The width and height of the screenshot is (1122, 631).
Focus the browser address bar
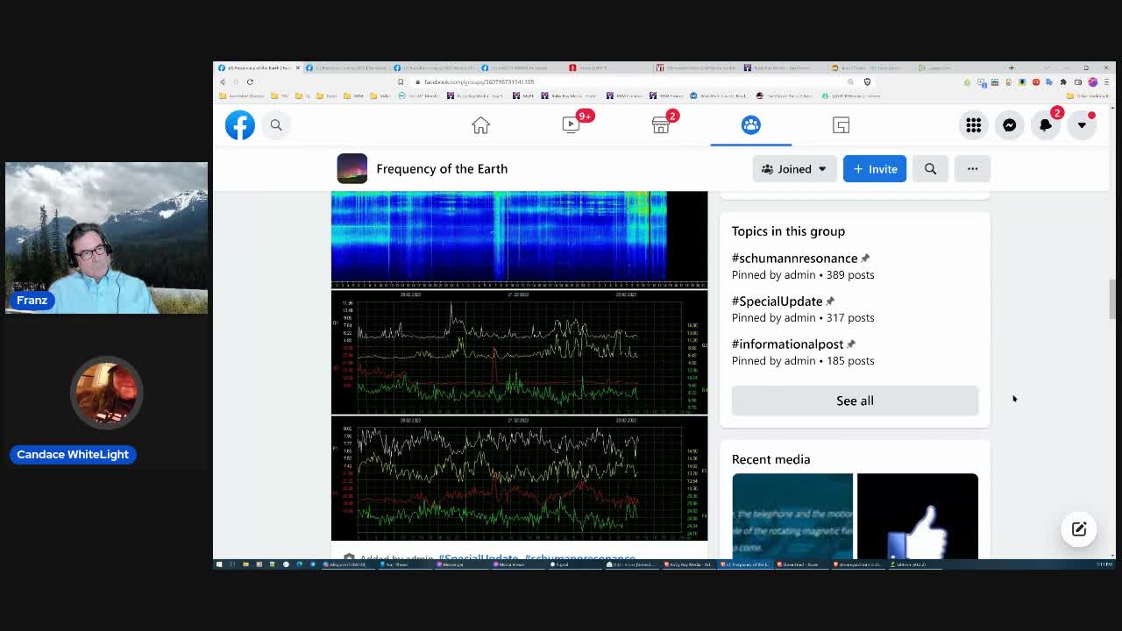point(627,82)
